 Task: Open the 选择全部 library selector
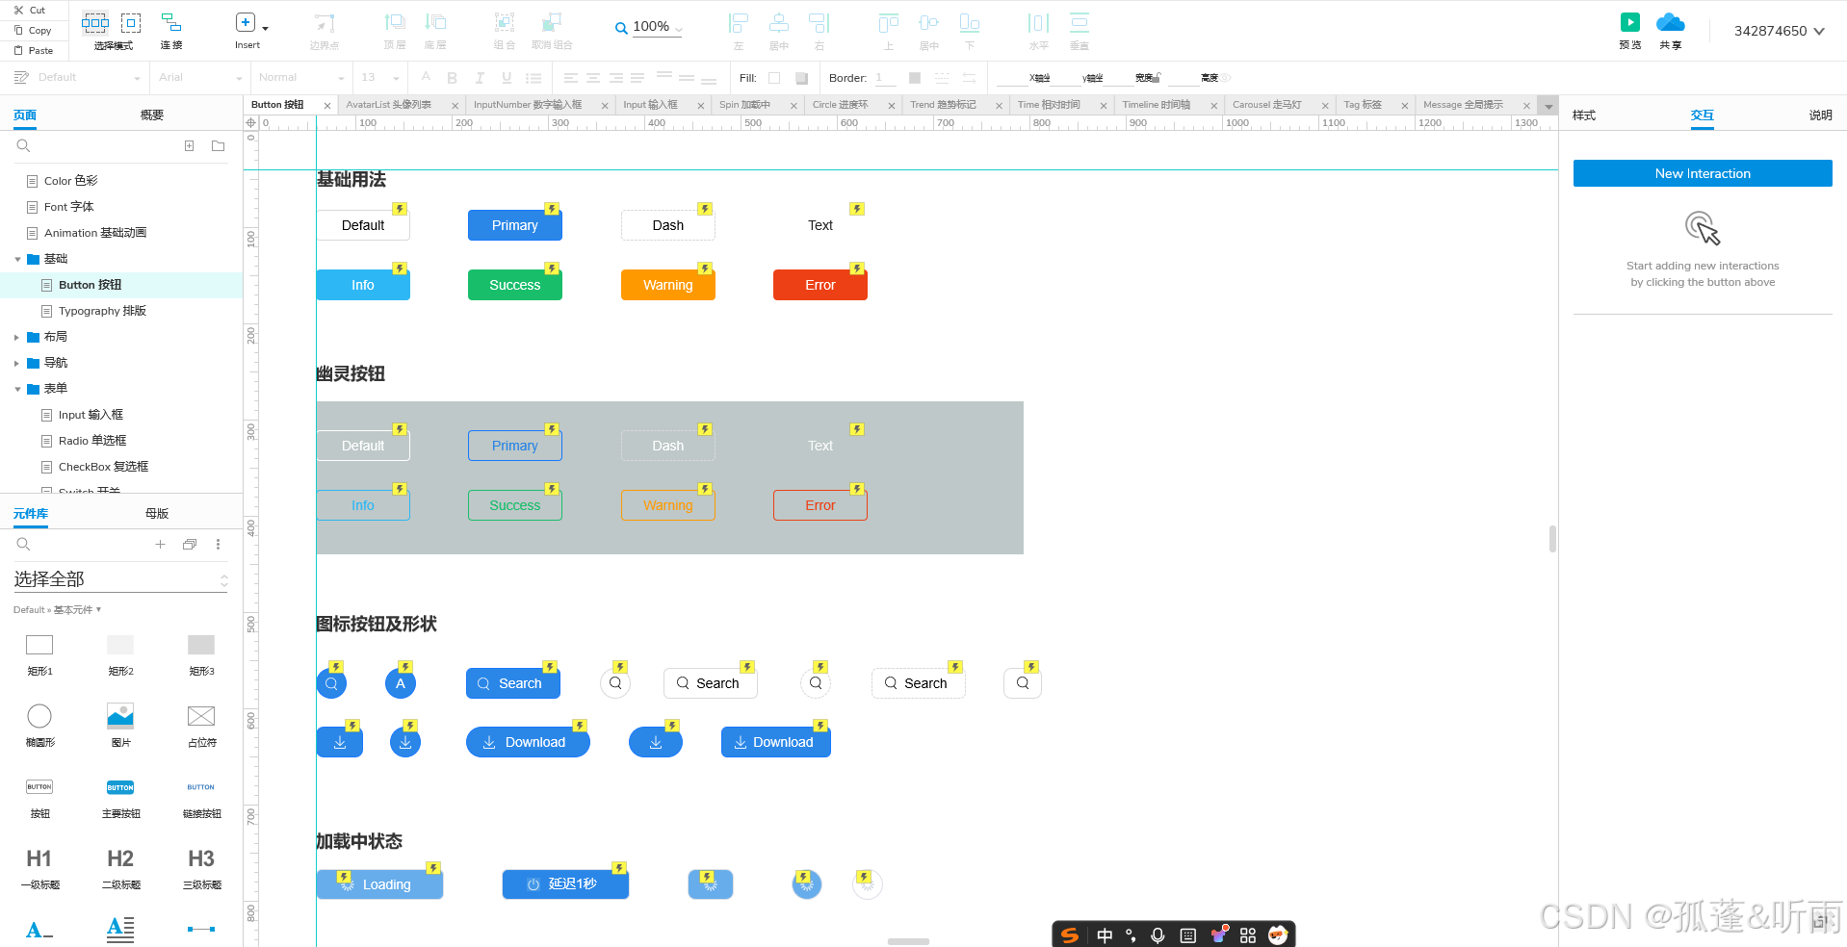coord(120,579)
